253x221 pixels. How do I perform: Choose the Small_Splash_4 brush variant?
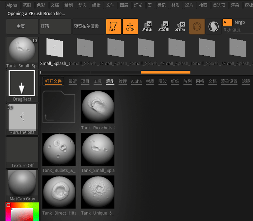(x=146, y=52)
